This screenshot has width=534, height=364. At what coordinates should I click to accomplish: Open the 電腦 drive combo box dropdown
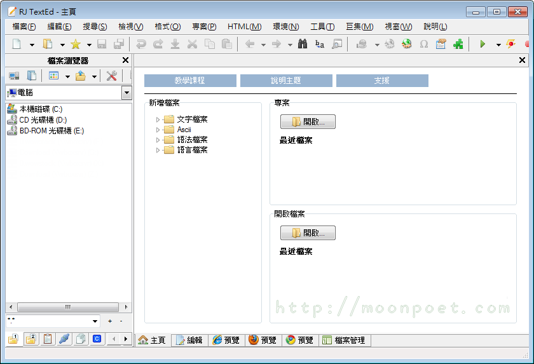point(127,93)
